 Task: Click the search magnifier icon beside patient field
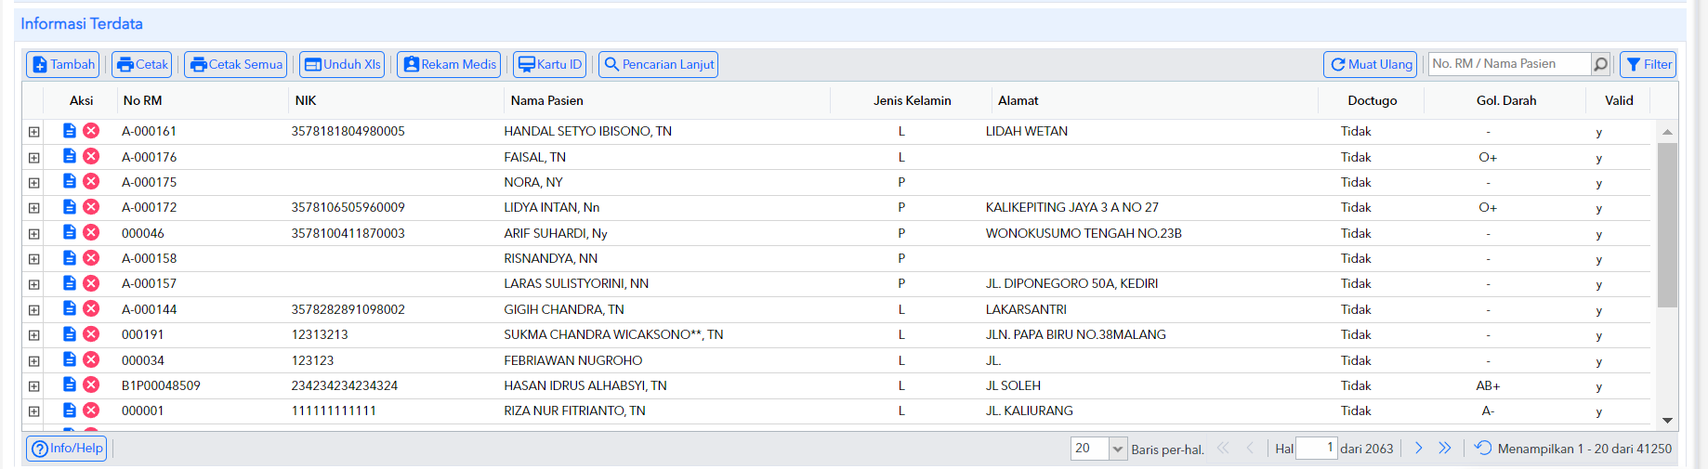pos(1600,64)
